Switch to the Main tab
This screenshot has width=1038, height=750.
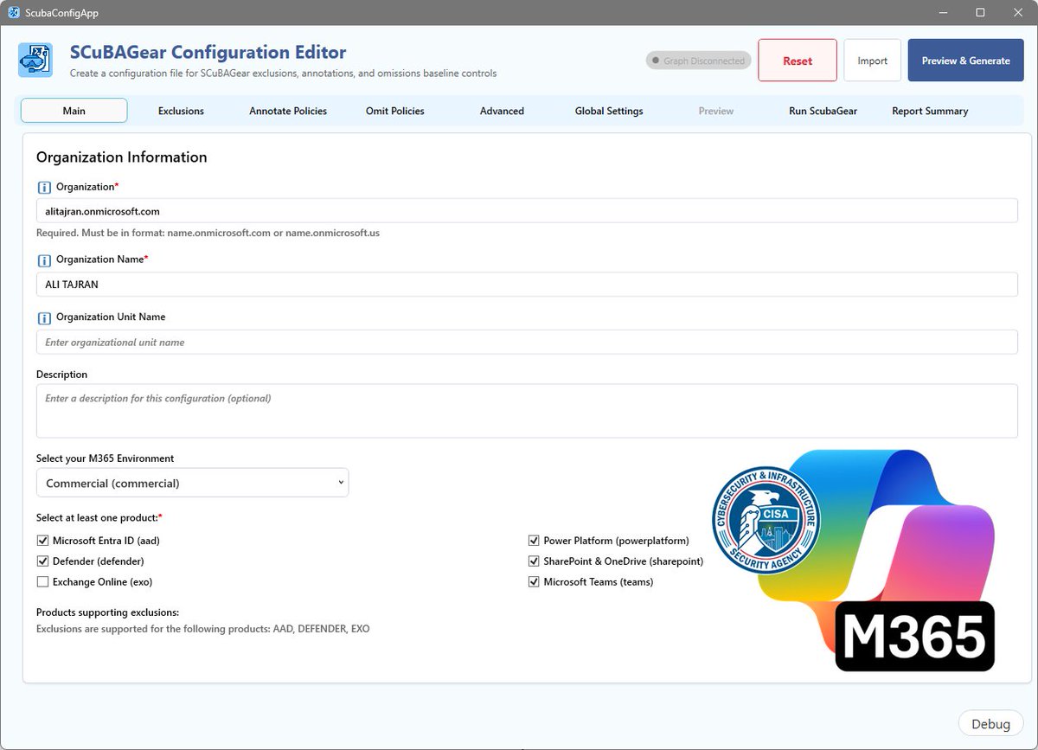tap(74, 111)
